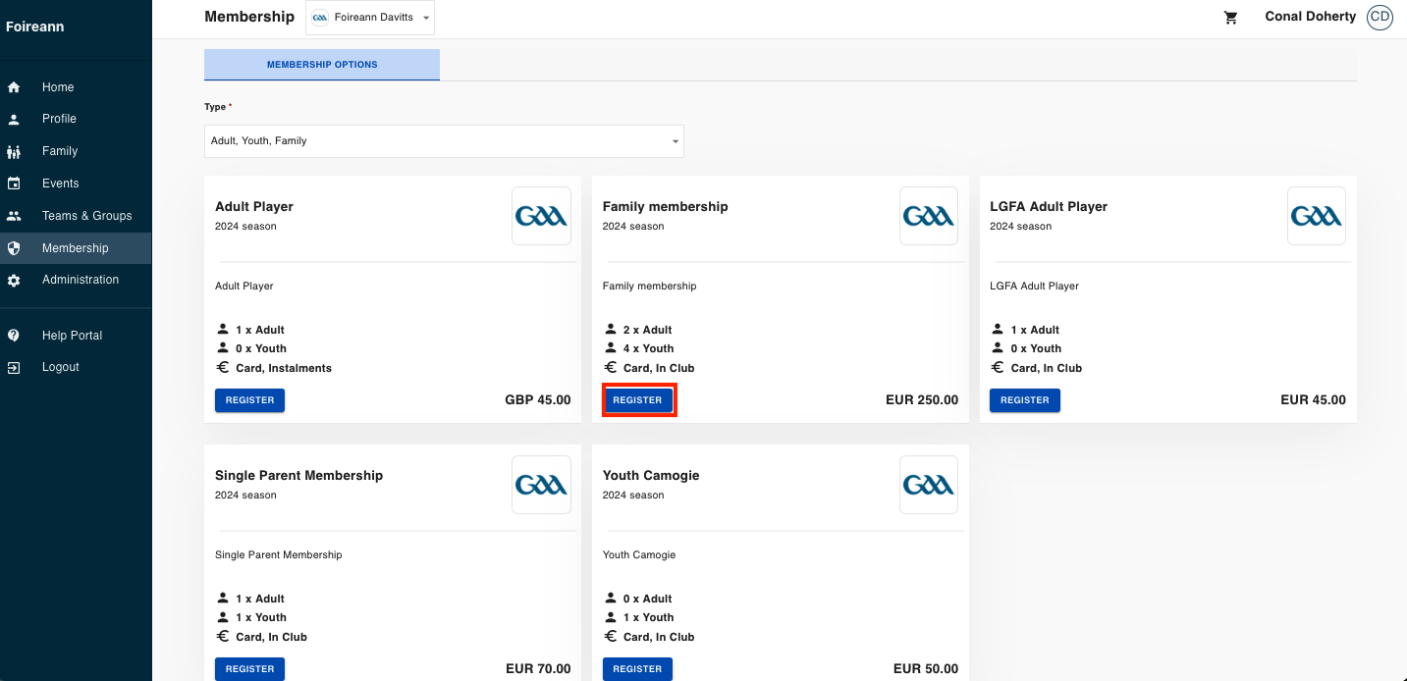Click the EUR 50.00 price
The image size is (1407, 681).
point(926,669)
